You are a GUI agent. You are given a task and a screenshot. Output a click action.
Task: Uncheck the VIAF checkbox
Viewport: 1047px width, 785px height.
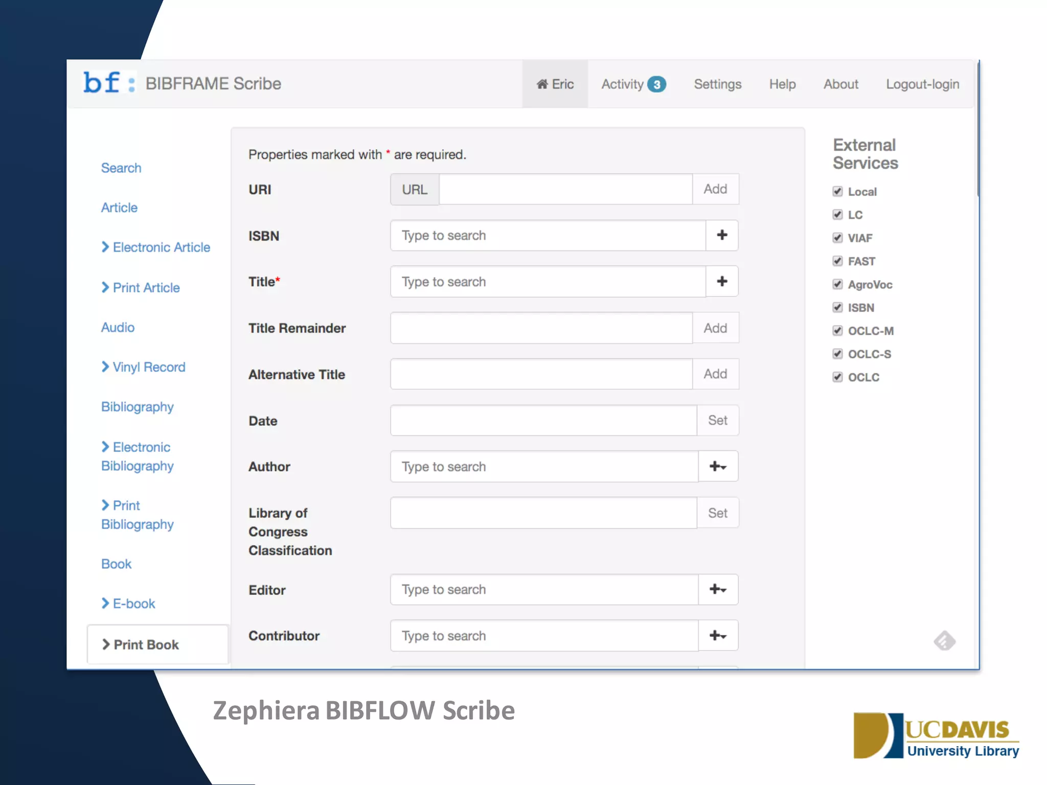837,238
